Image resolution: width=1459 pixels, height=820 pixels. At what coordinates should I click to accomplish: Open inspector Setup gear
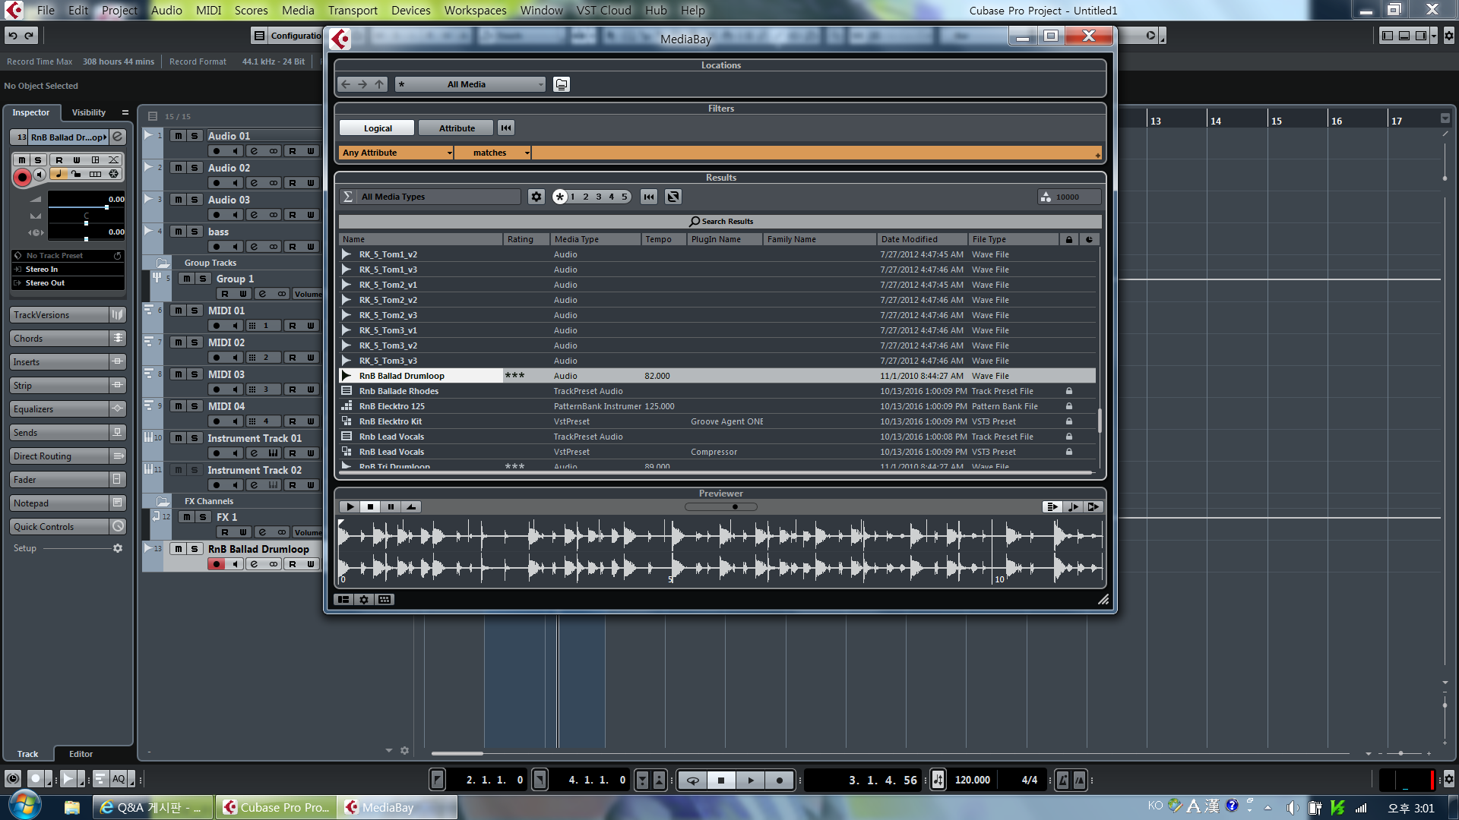(118, 548)
